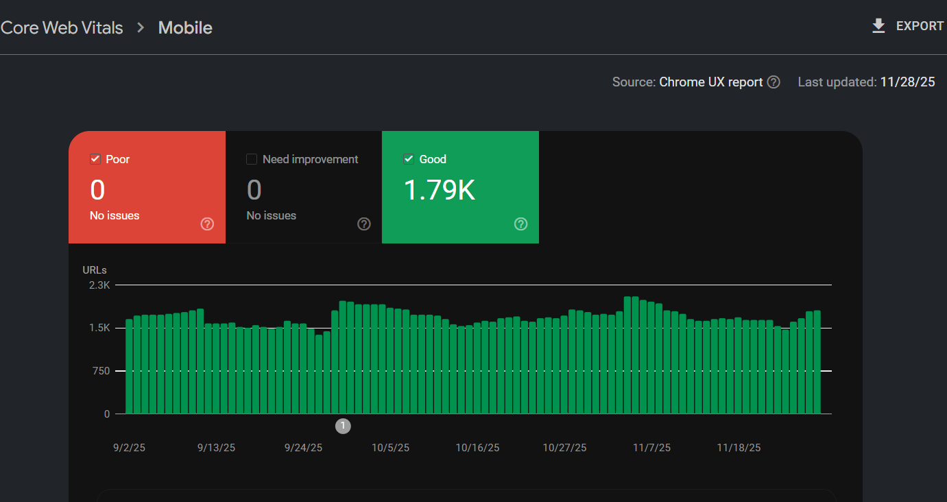Select the Mobile breadcrumb item
This screenshot has height=502, width=947.
pos(184,27)
